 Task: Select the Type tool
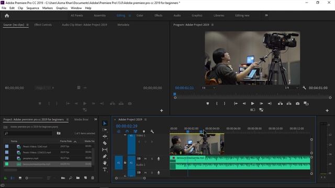(105, 170)
